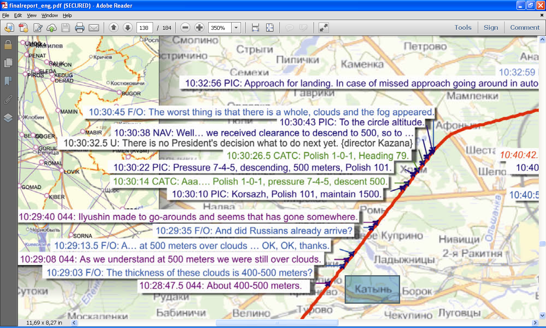Open the Window menu
This screenshot has width=546, height=328.
(49, 15)
